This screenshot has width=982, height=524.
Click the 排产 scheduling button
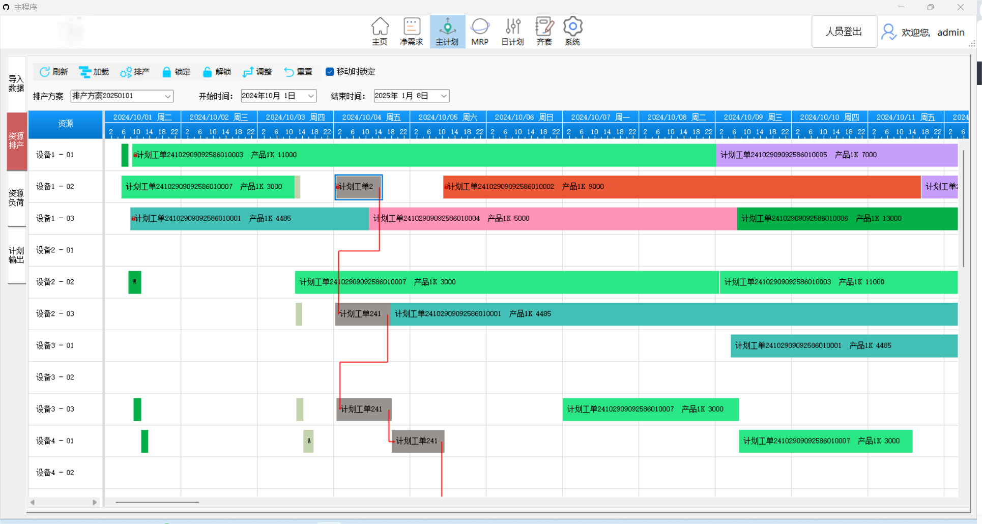pos(135,72)
